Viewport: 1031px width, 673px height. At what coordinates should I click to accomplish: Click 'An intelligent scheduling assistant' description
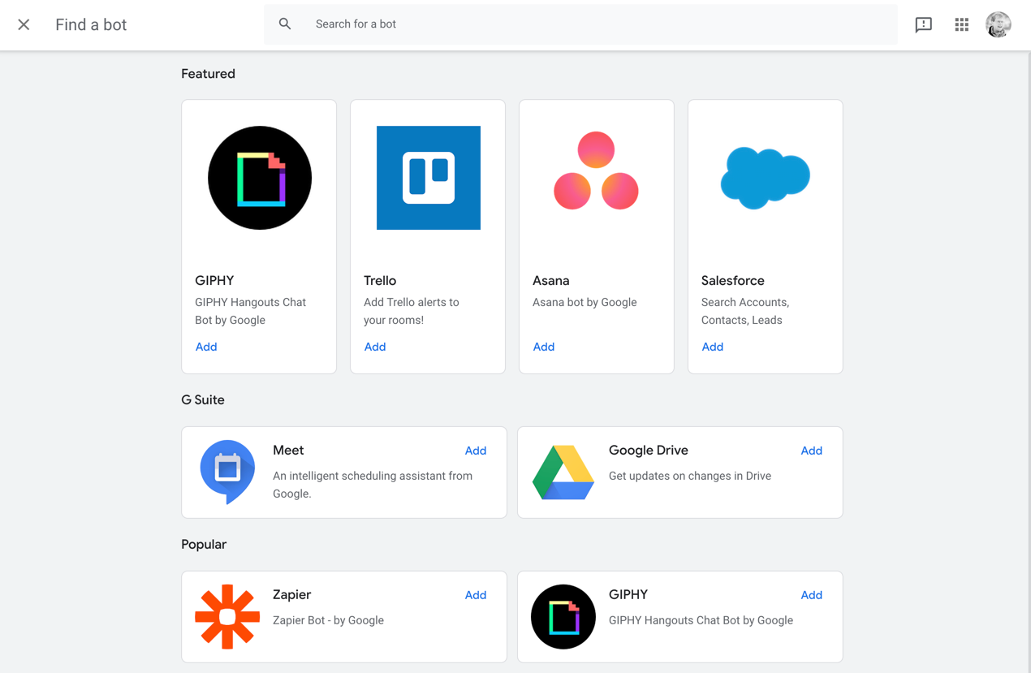click(373, 485)
